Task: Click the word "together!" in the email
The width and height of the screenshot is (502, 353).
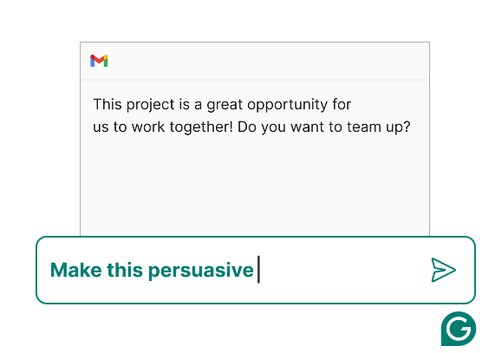Action: point(201,127)
